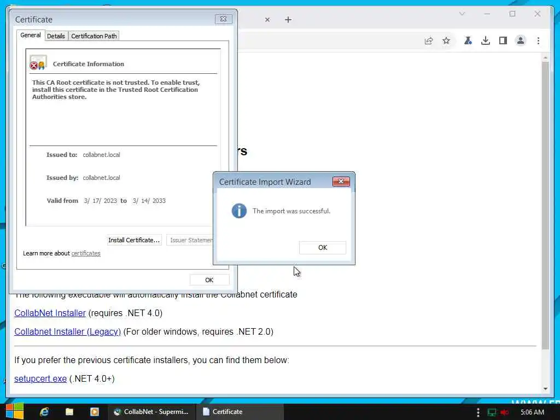
Task: Open the Windows Start menu
Action: pos(15,411)
